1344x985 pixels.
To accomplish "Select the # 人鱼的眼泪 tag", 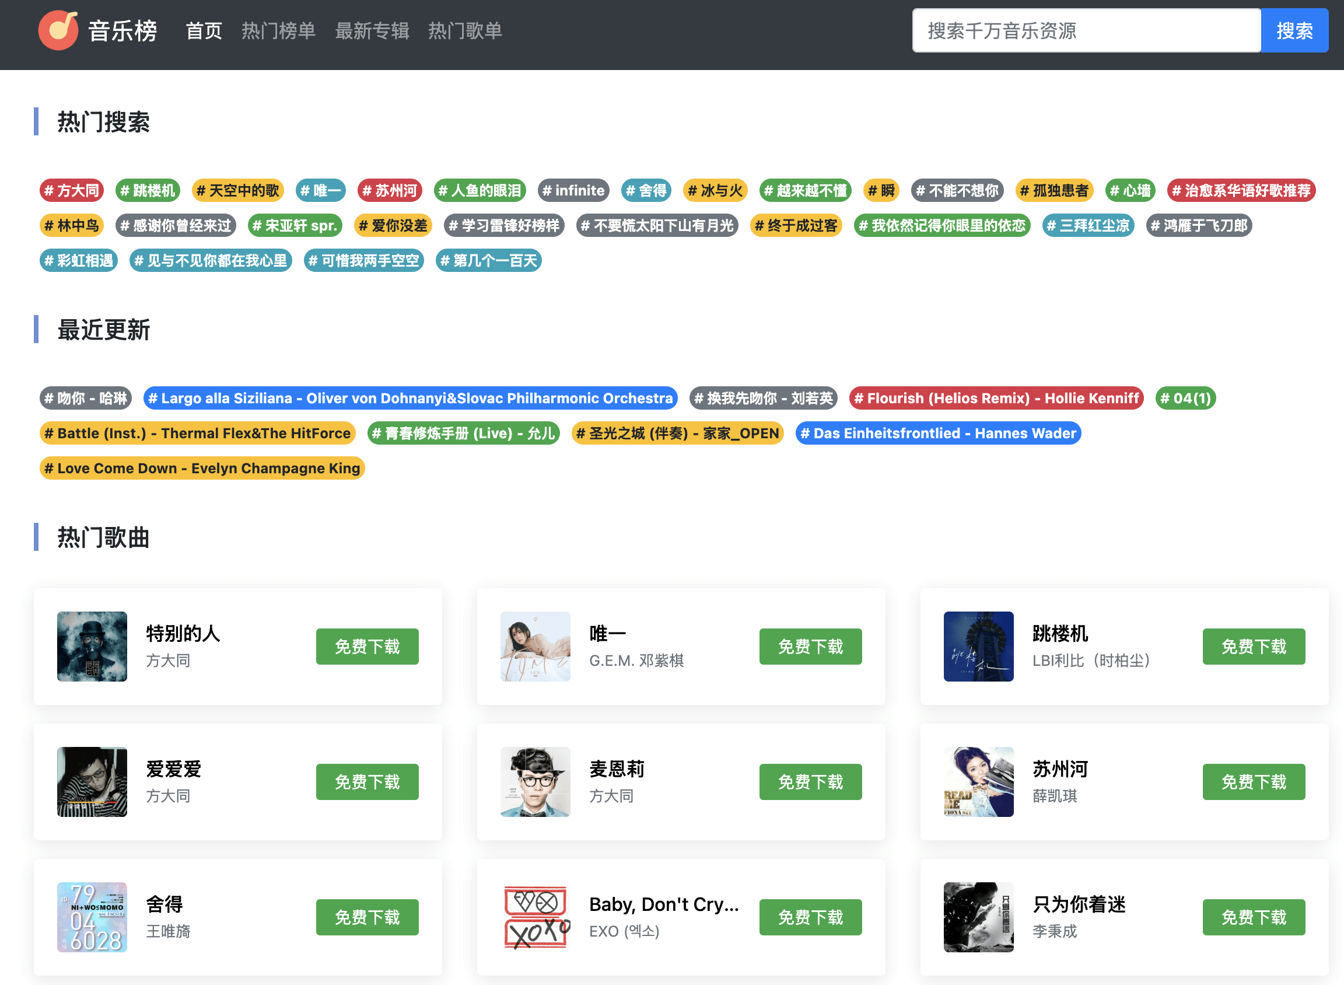I will coord(480,190).
